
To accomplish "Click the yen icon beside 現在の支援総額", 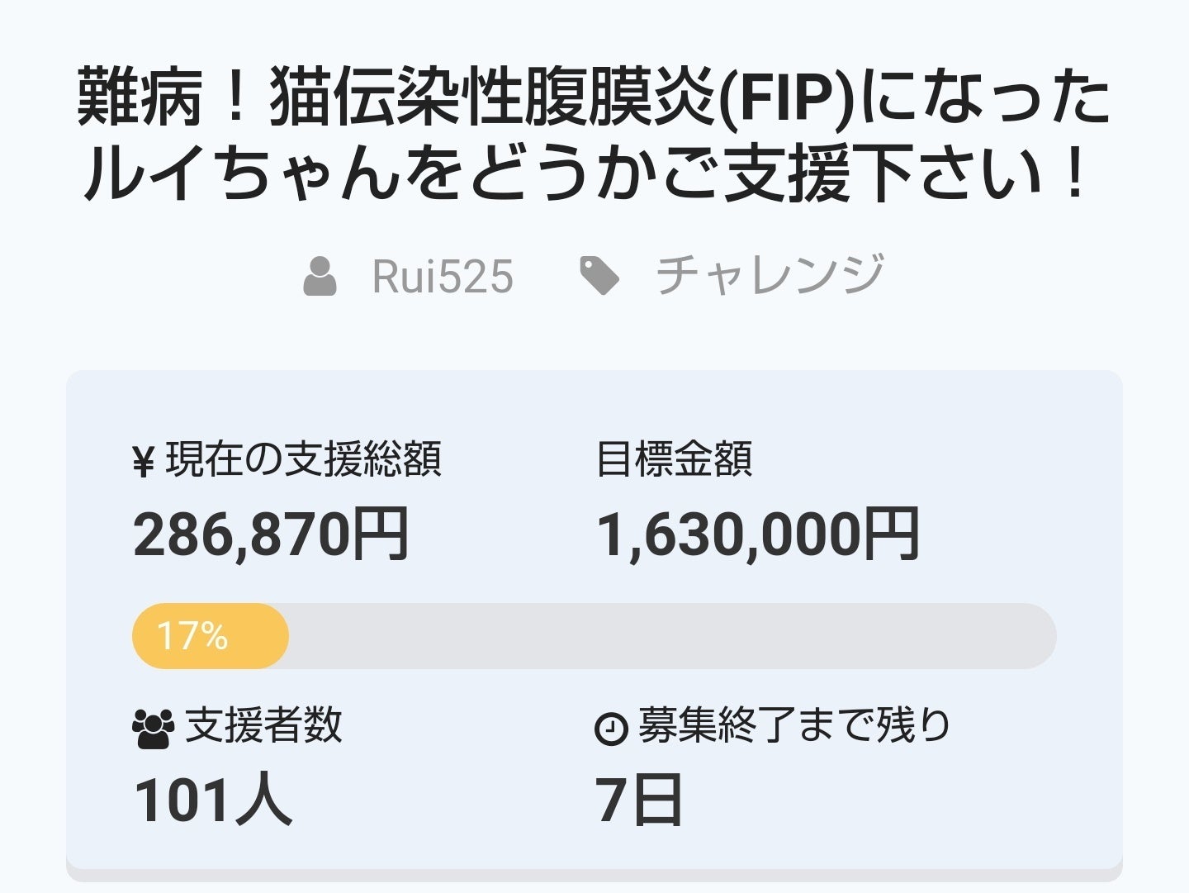I will (x=144, y=462).
